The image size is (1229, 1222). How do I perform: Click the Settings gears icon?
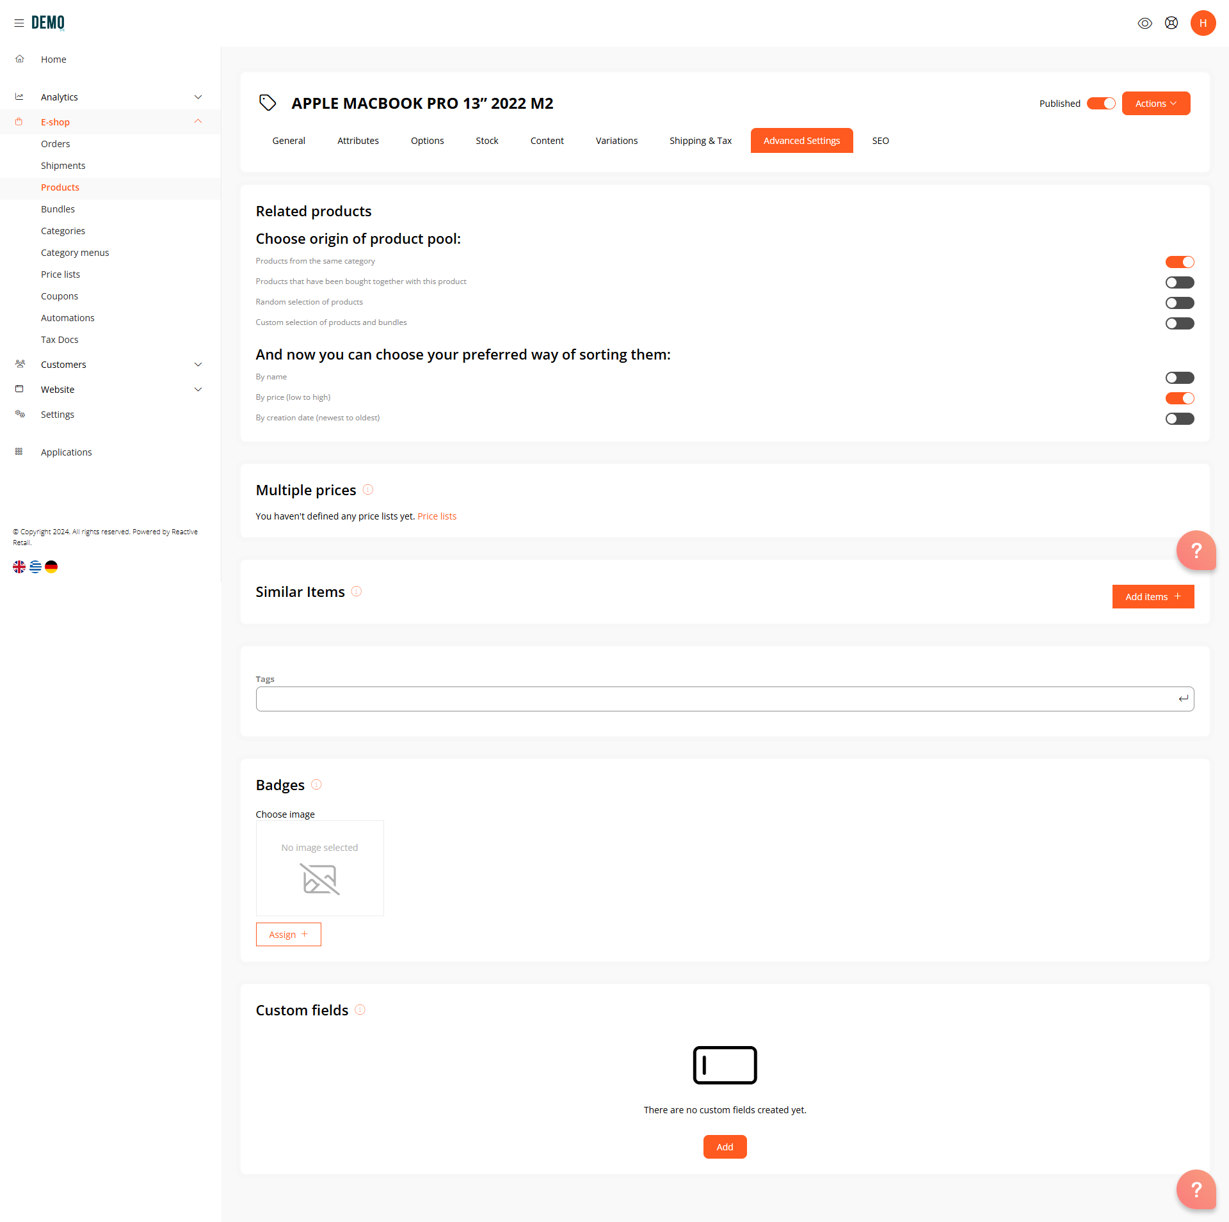coord(20,414)
